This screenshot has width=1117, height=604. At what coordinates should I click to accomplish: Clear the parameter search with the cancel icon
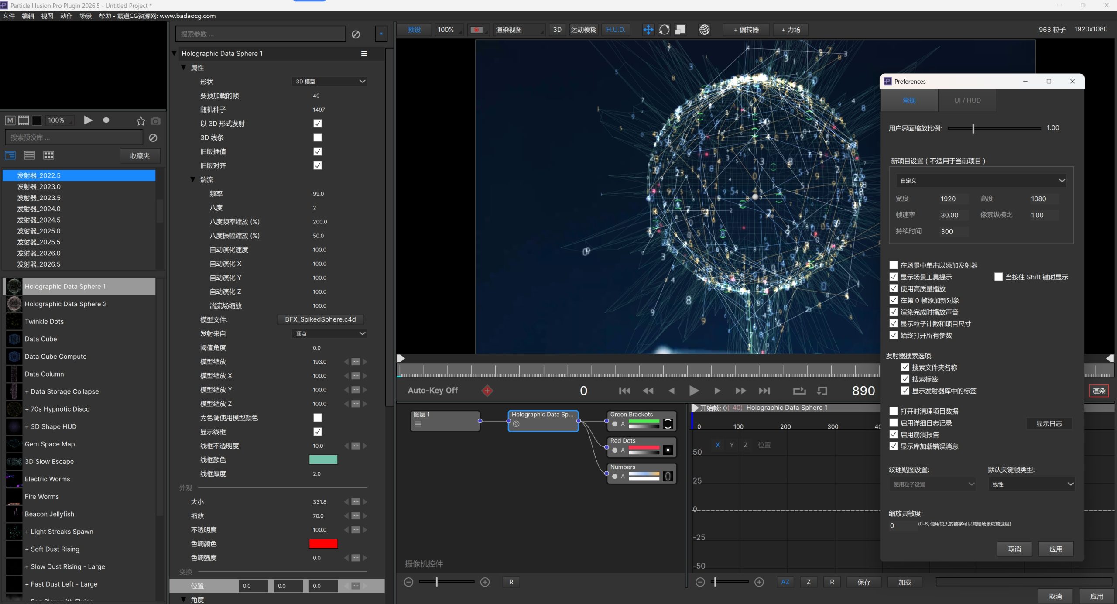pos(356,34)
